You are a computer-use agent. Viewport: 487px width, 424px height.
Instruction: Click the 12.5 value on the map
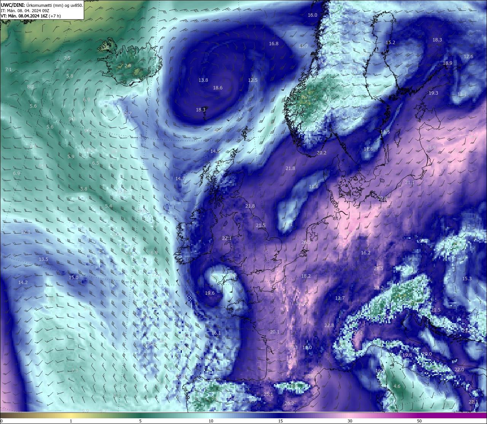pos(253,80)
